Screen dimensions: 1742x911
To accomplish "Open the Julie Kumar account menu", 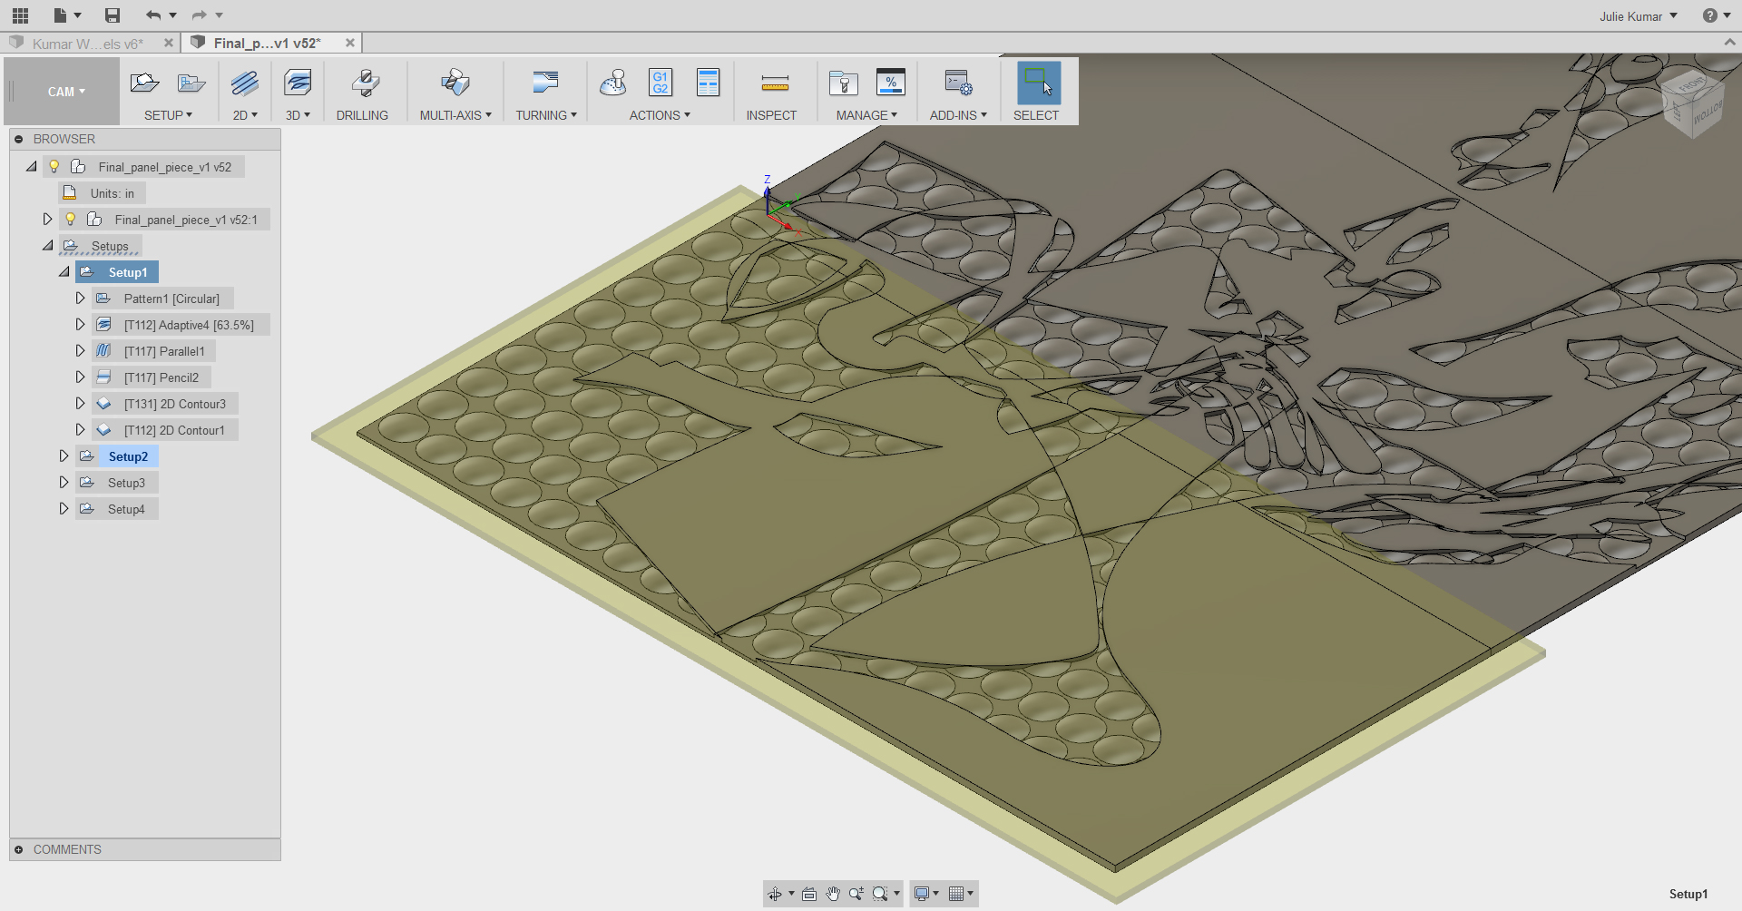I will pyautogui.click(x=1639, y=16).
